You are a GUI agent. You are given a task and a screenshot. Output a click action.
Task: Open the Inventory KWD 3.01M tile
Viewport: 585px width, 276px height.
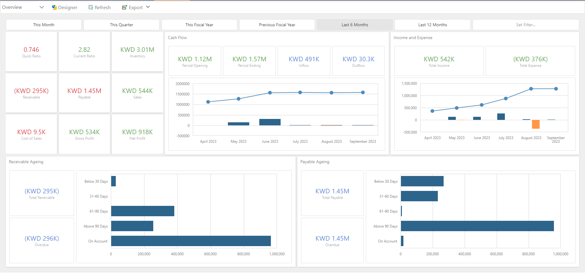[137, 52]
